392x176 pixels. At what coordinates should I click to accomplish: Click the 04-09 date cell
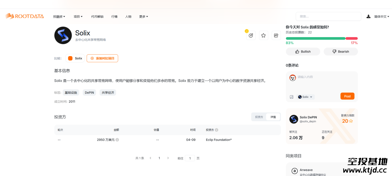tap(191, 140)
